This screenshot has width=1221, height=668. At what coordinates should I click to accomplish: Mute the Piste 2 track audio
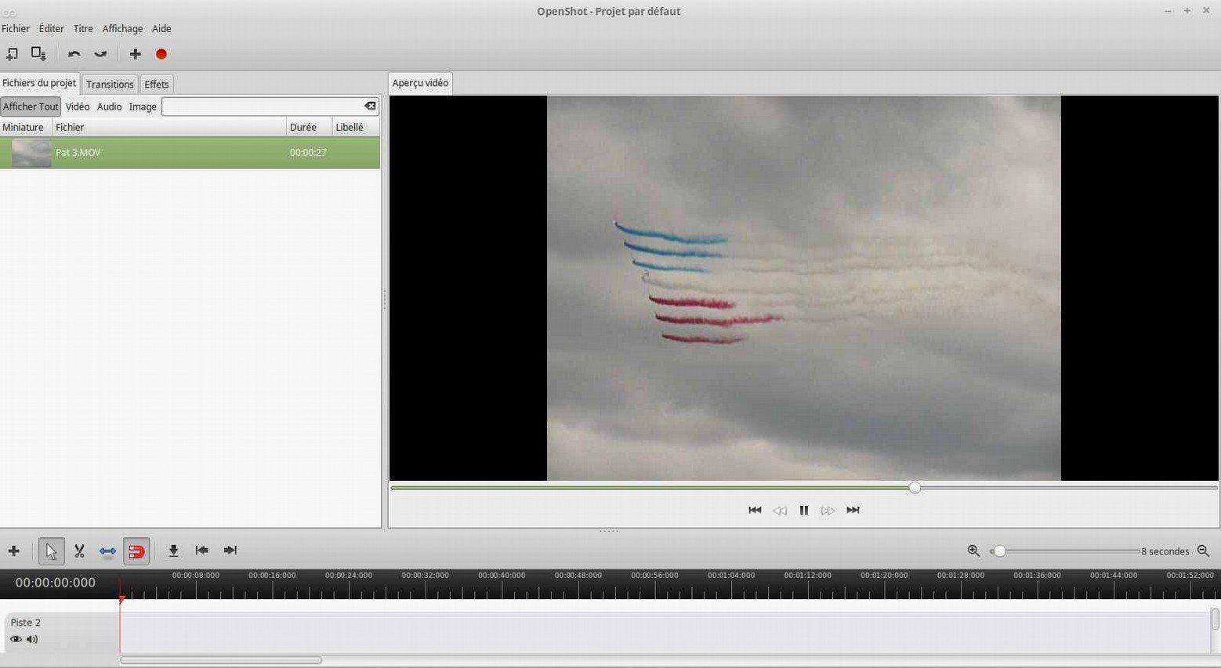(x=32, y=639)
